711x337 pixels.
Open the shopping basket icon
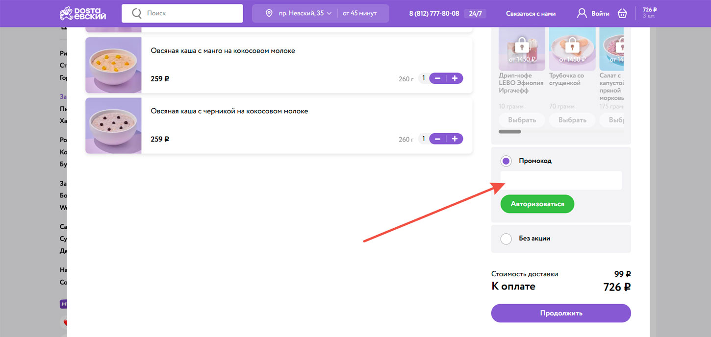(622, 13)
